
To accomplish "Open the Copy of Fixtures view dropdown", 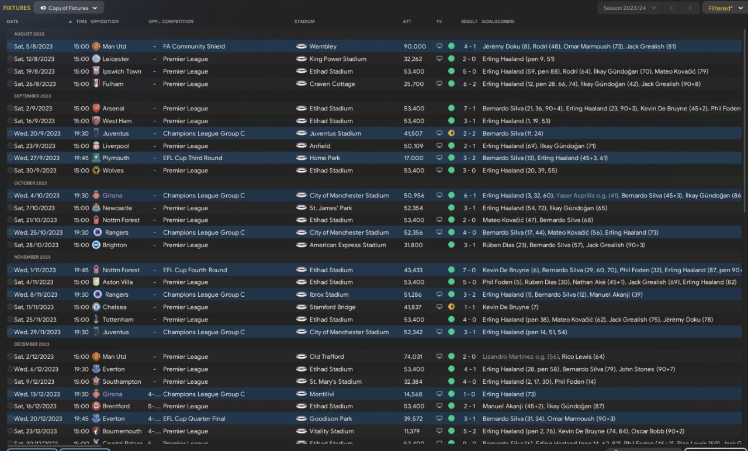I will tap(69, 8).
